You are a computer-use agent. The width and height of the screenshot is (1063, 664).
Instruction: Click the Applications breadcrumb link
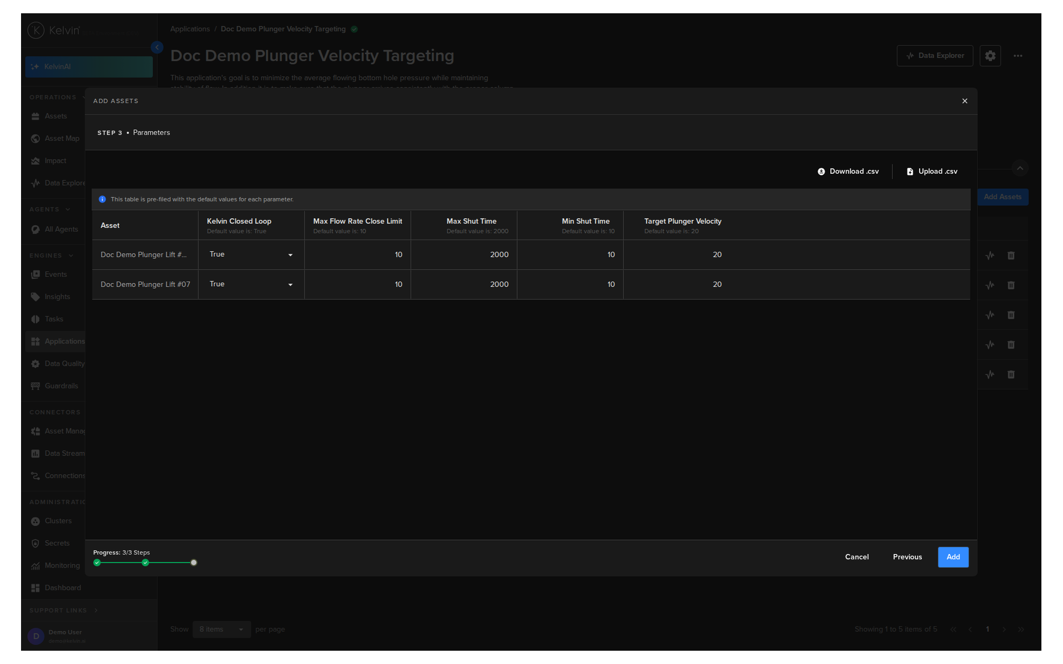coord(190,29)
